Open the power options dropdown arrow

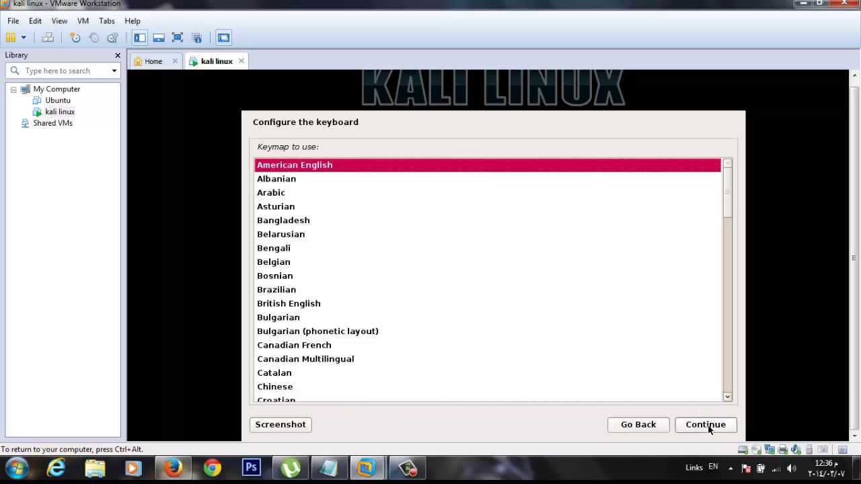point(24,38)
